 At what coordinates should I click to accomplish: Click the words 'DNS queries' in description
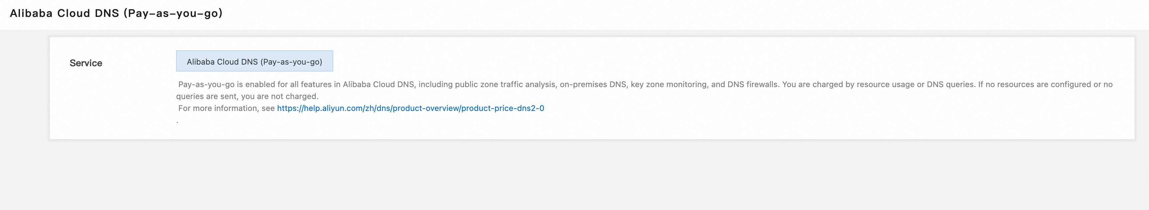pos(950,84)
